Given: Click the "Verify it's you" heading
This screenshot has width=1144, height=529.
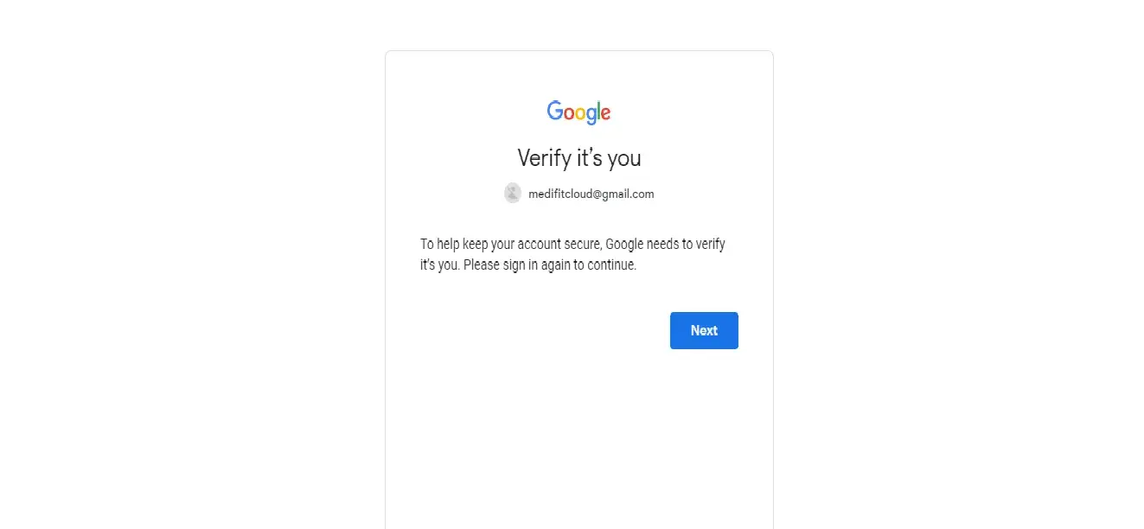Looking at the screenshot, I should 578,158.
